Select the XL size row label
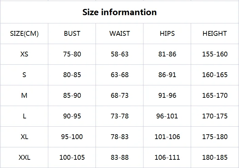Viewport: 239px width, 168px height. (24, 137)
